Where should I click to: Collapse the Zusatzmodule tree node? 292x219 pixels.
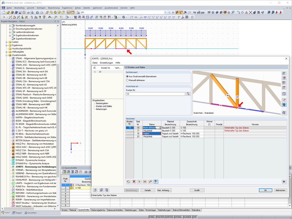pyautogui.click(x=7, y=55)
